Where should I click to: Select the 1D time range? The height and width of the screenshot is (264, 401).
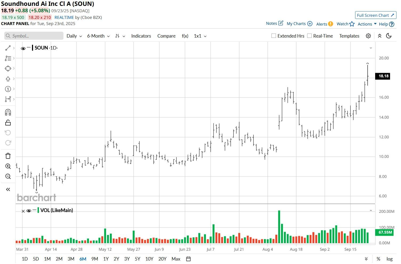click(25, 259)
